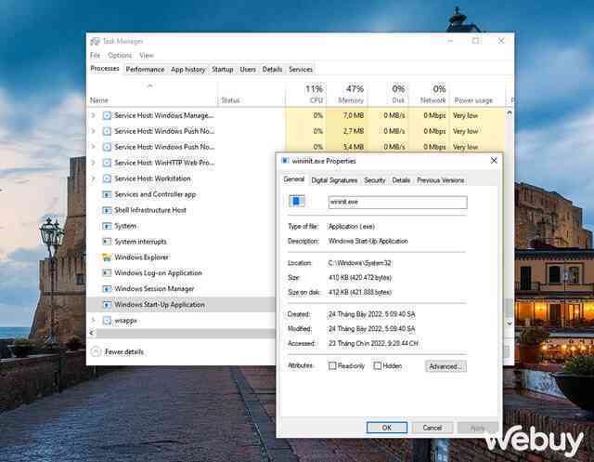The height and width of the screenshot is (462, 594).
Task: Switch to the App history tab
Action: pyautogui.click(x=187, y=70)
